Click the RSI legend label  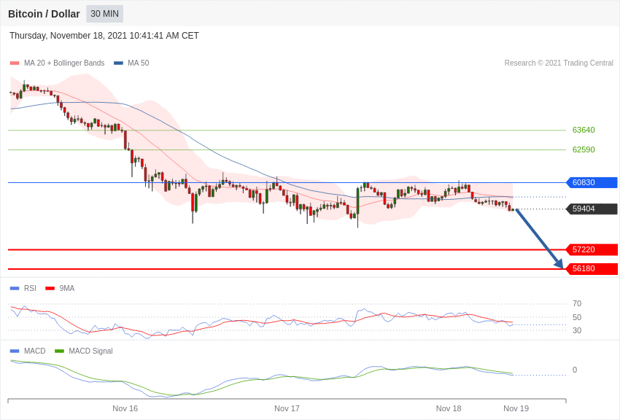pos(30,289)
